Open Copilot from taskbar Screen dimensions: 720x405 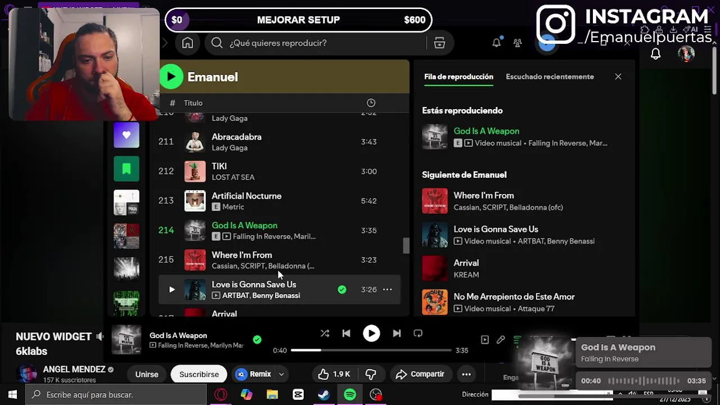246,395
